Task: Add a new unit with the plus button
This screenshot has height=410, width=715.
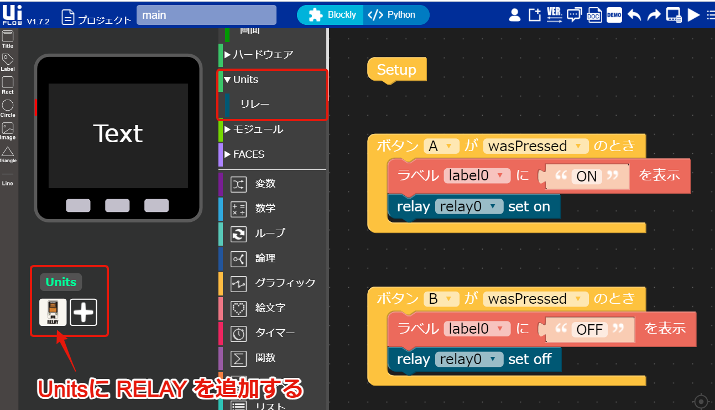Action: tap(83, 312)
